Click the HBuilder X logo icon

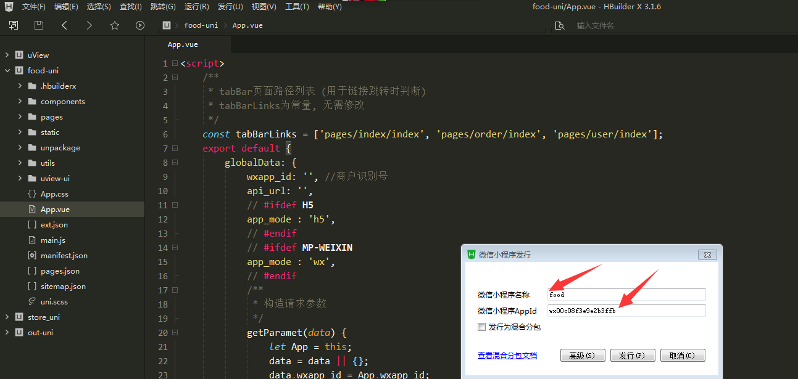click(x=9, y=7)
